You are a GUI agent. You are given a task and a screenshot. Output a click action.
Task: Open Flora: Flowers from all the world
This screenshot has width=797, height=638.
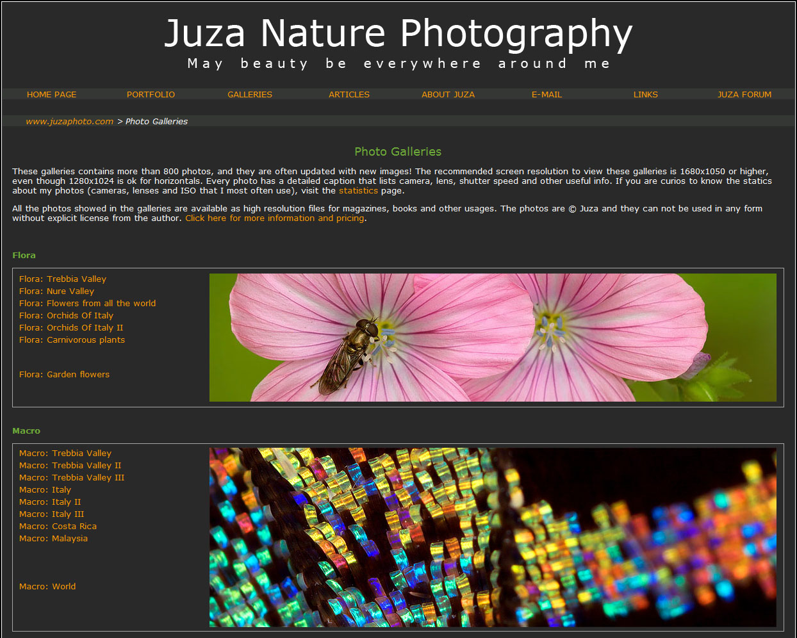87,303
